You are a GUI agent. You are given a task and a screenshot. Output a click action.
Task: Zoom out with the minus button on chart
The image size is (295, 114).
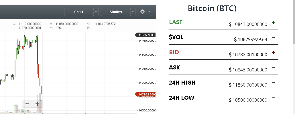27,104
